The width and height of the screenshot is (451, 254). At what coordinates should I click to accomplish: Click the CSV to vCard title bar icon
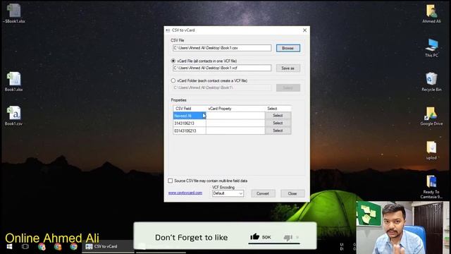pos(168,30)
